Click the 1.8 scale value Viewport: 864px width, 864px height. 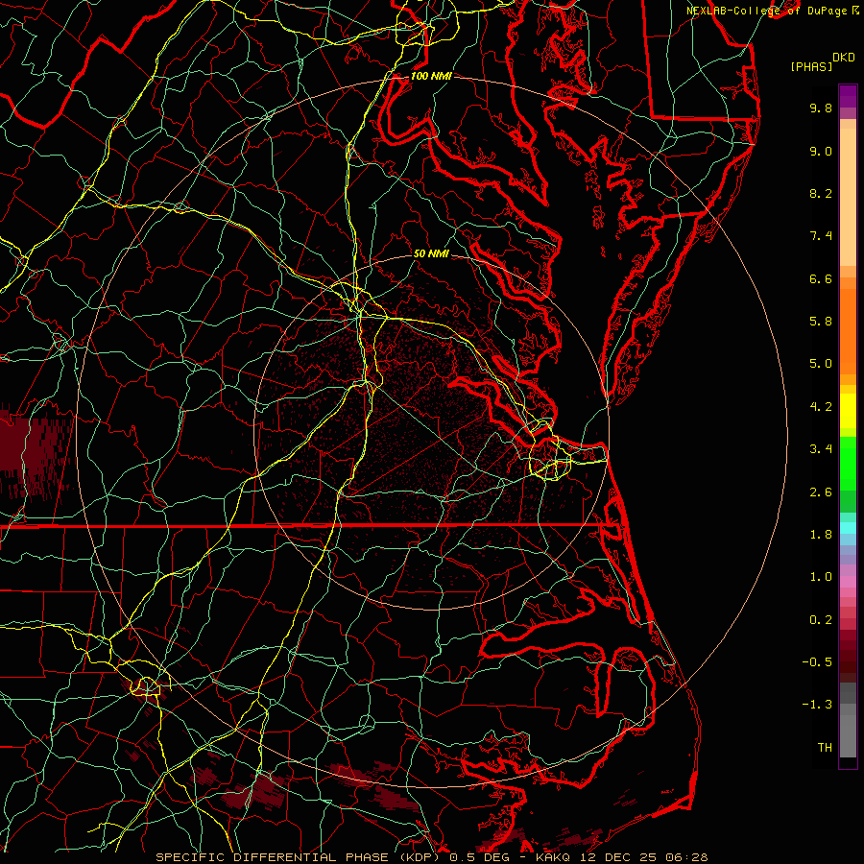[x=821, y=535]
